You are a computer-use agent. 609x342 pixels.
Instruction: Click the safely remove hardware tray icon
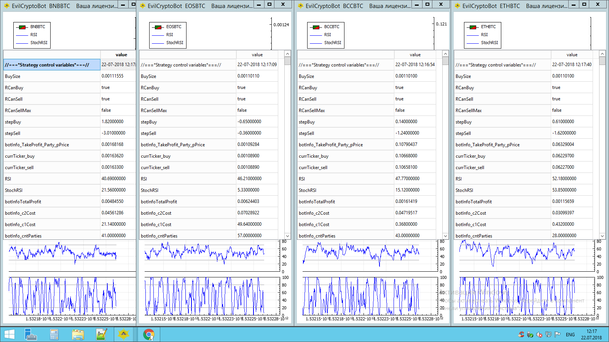pyautogui.click(x=530, y=334)
